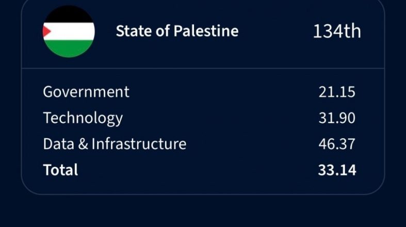The width and height of the screenshot is (406, 227).
Task: Select the Data & Infrastructure label
Action: (x=114, y=144)
